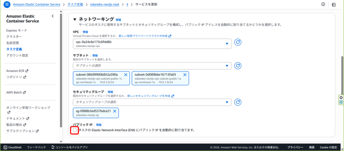Remove security group sg-0988b3ed537bdce21

click(x=115, y=111)
